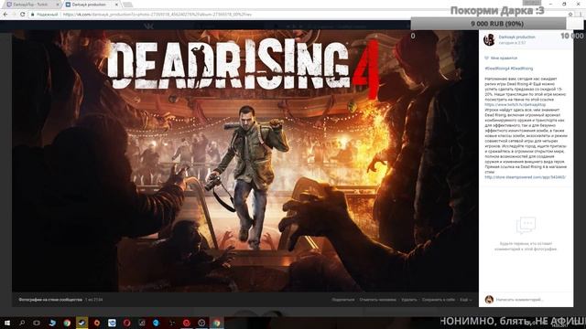Go back with the browser back arrow

point(5,15)
